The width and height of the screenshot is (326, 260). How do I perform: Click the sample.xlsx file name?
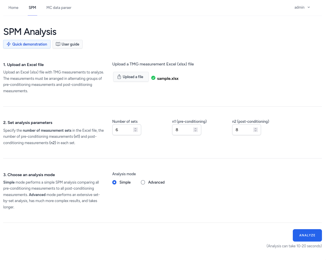(x=168, y=78)
